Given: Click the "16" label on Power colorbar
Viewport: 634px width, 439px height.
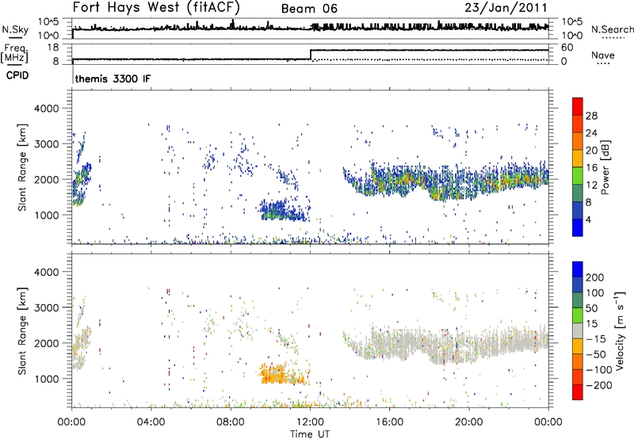Looking at the screenshot, I should point(591,168).
